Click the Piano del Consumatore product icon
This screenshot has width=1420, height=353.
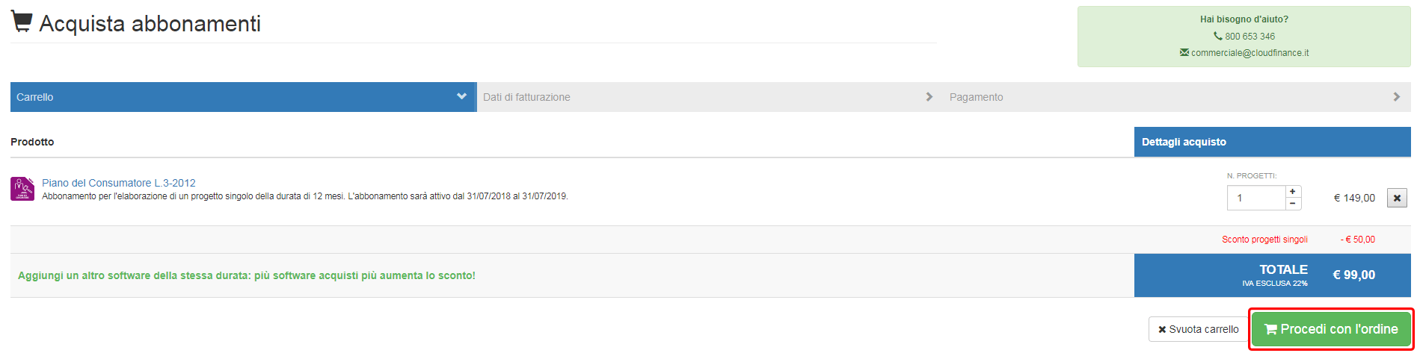(22, 189)
